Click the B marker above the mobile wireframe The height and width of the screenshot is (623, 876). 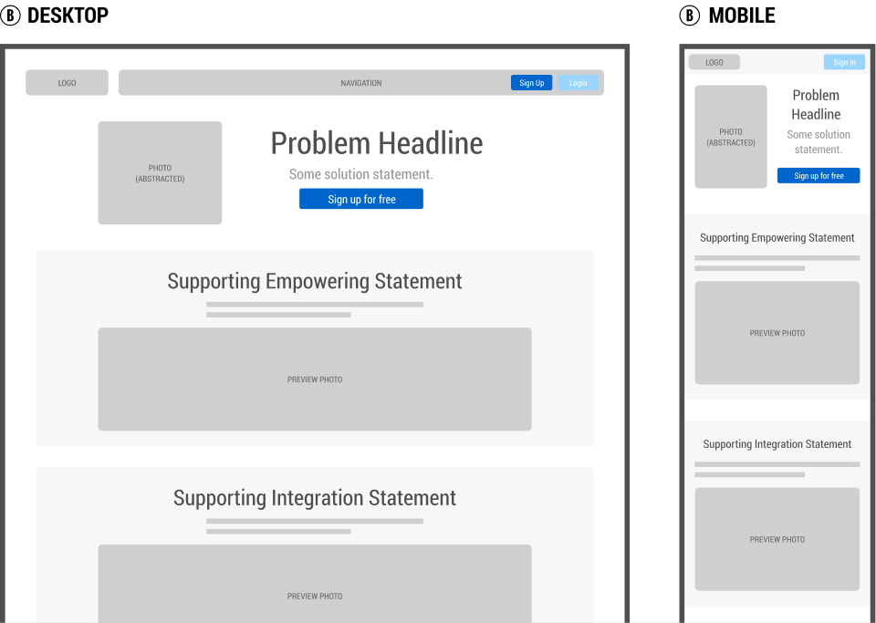[x=690, y=16]
